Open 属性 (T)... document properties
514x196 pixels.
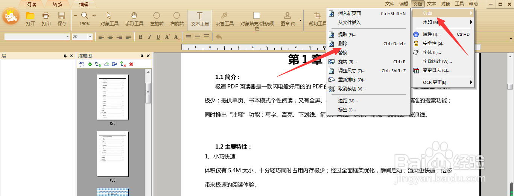click(x=443, y=34)
